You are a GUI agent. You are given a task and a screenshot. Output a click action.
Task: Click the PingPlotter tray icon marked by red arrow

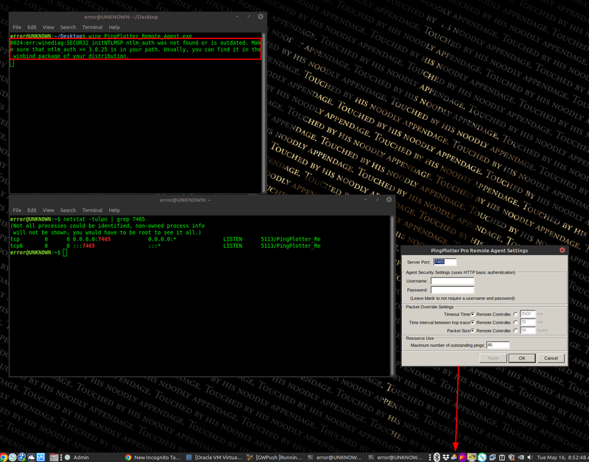[x=454, y=457]
